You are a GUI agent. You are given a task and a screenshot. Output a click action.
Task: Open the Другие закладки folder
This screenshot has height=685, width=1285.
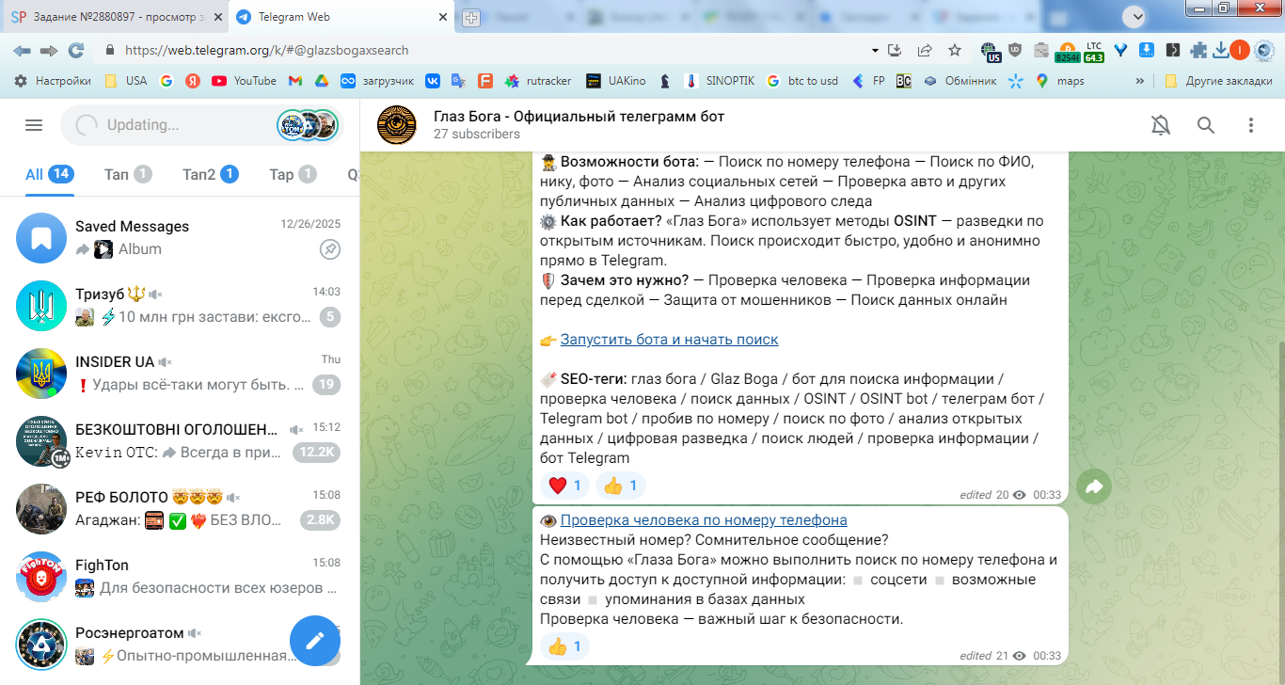tap(1218, 81)
